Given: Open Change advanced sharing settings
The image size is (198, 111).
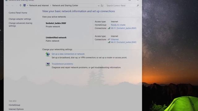Looking at the screenshot, I should 20,24.
